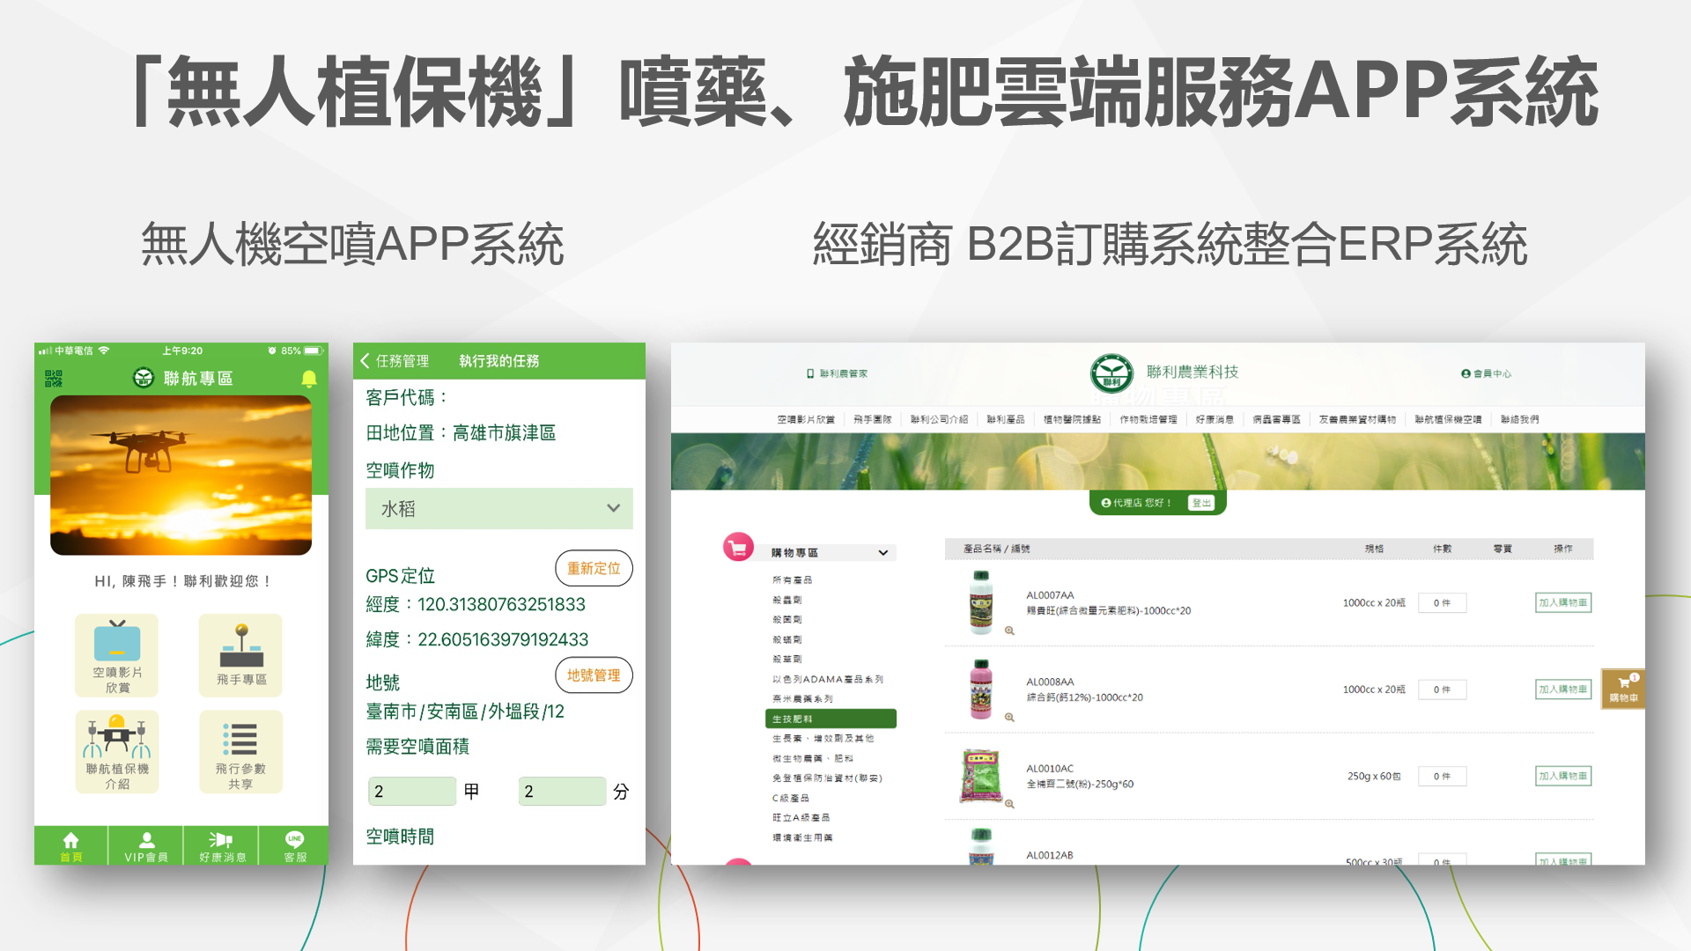The width and height of the screenshot is (1691, 951).
Task: Select 生長素、增效劑及其他 category
Action: coord(823,739)
